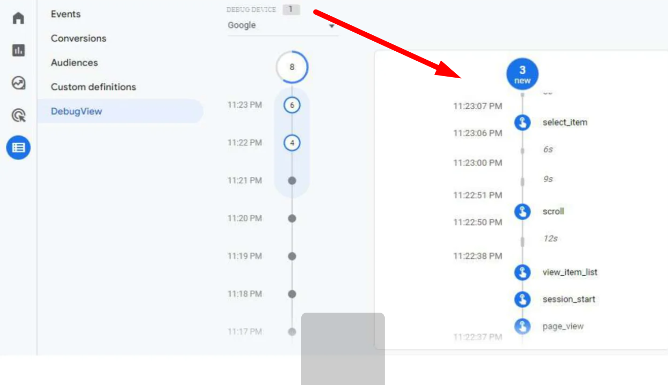Viewport: 668px width, 385px height.
Task: Click the 11:21 PM timeline dot
Action: coord(292,181)
